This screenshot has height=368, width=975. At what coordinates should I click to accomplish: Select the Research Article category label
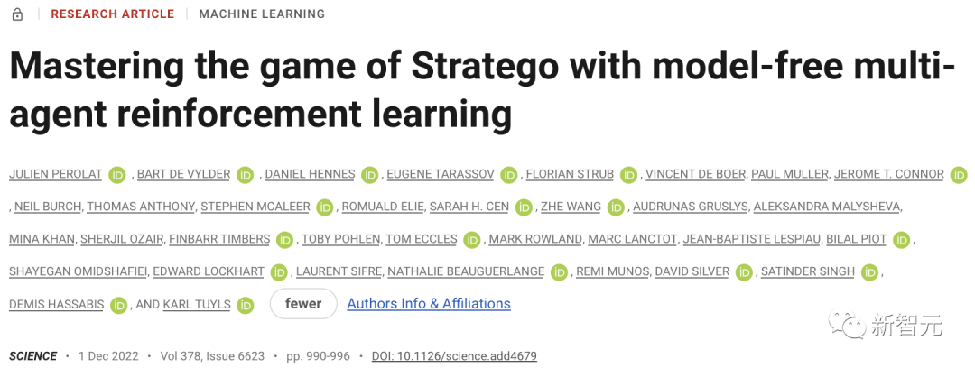tap(113, 14)
